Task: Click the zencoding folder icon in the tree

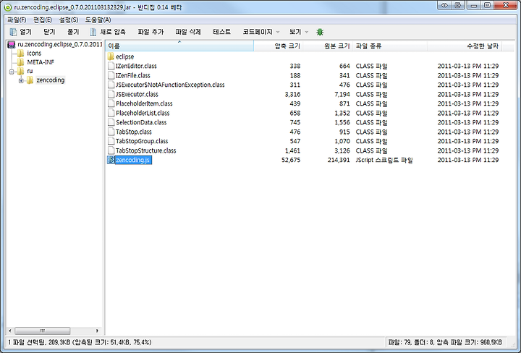Action: tap(30, 80)
